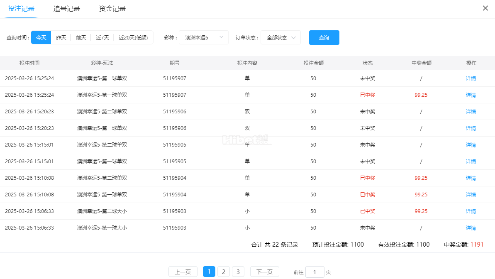Image resolution: width=495 pixels, height=279 pixels.
Task: Select page 1 in pagination
Action: (209, 272)
